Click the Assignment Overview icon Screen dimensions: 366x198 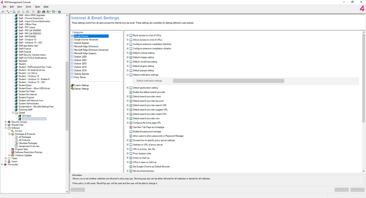point(16,146)
